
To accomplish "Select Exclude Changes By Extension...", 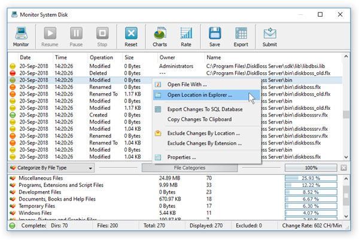I will tap(206, 143).
